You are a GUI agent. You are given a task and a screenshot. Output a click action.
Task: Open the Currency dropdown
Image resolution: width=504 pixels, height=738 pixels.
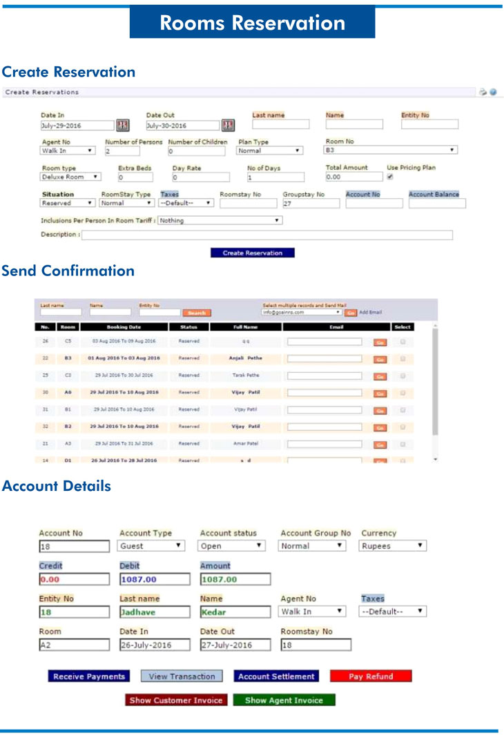(x=392, y=546)
